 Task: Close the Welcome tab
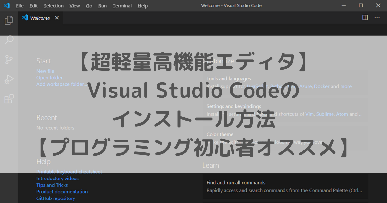(57, 18)
